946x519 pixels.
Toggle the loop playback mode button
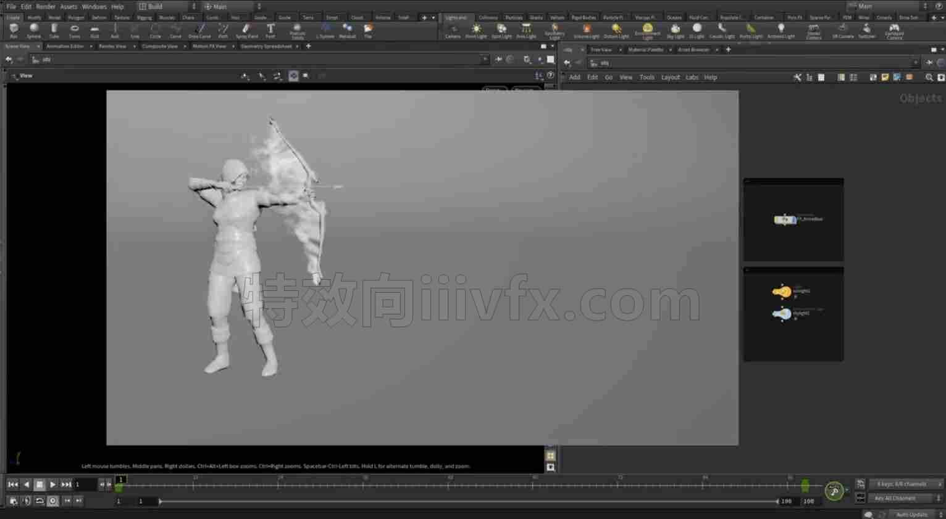coord(40,501)
